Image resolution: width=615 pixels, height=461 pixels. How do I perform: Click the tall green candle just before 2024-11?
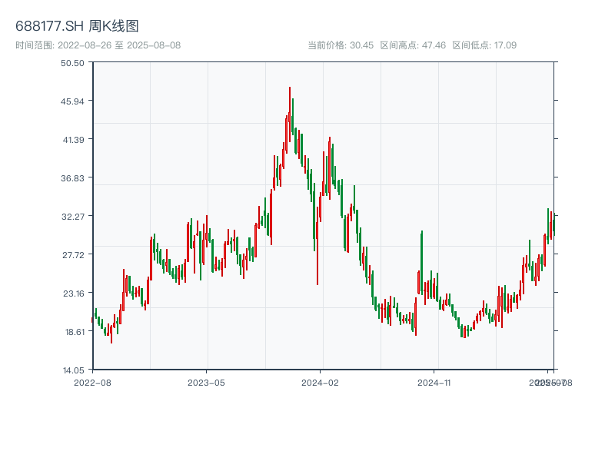coord(421,263)
